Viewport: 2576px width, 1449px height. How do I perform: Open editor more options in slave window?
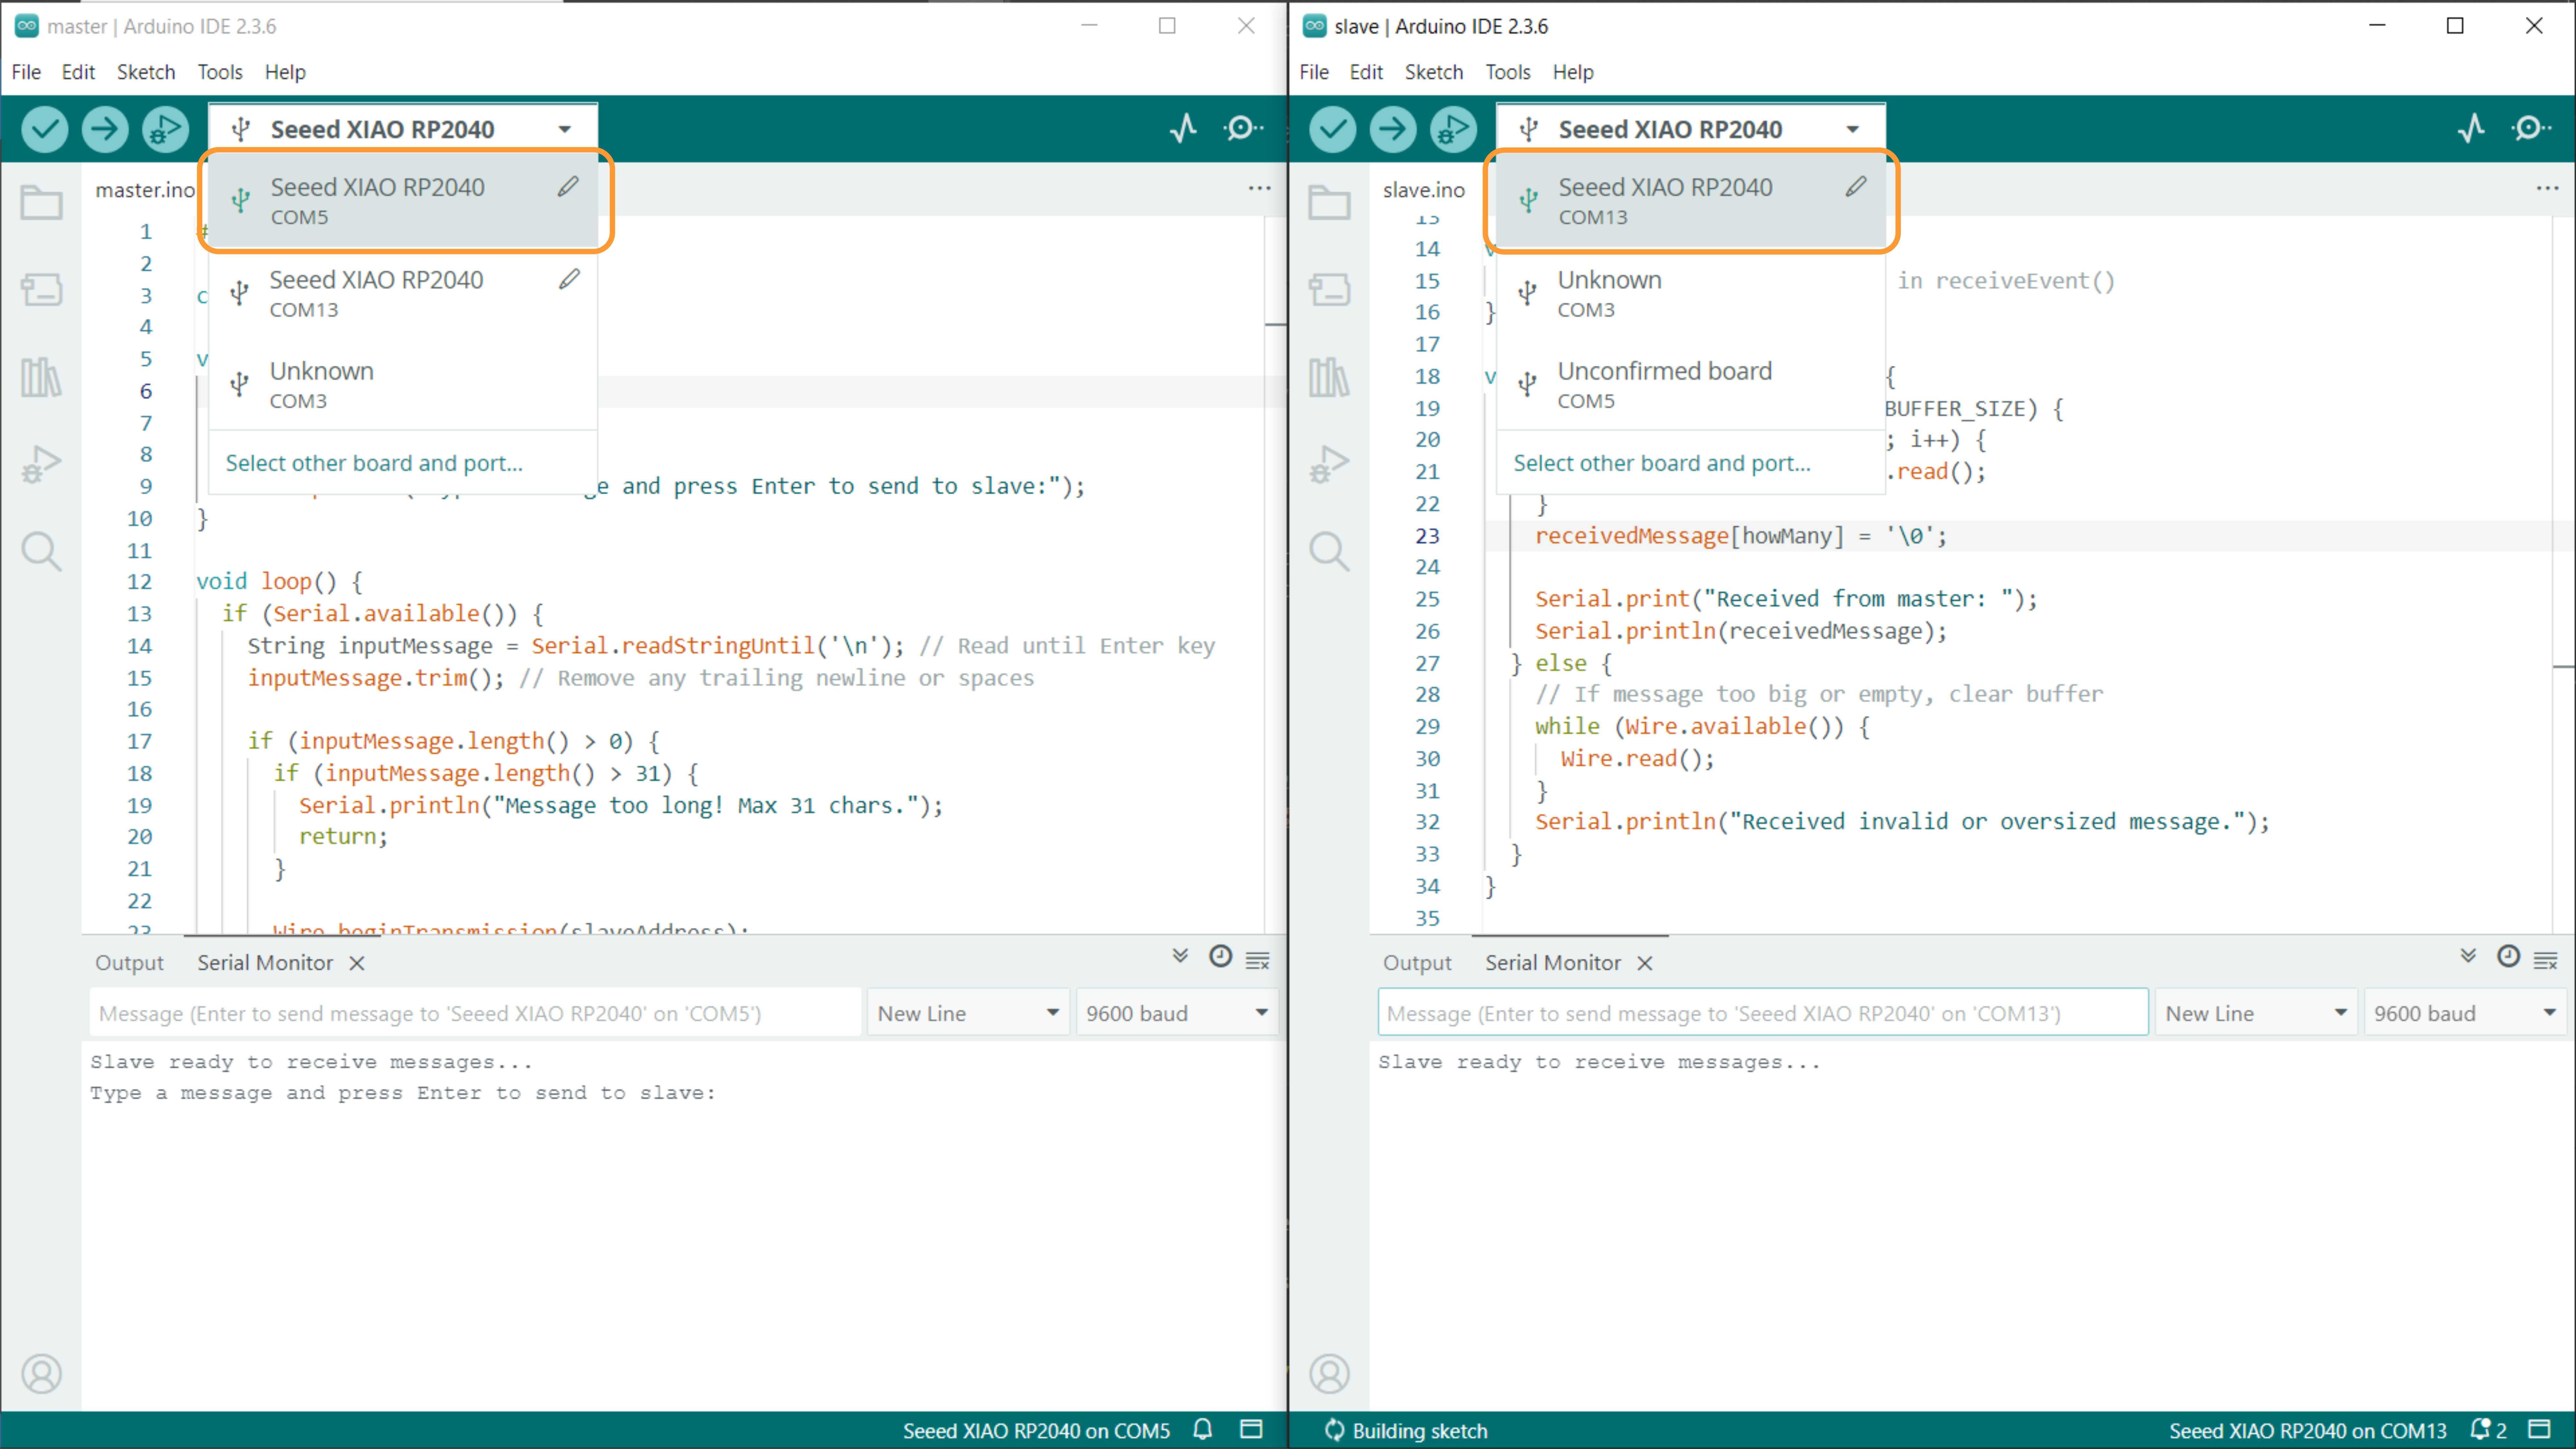[2547, 188]
